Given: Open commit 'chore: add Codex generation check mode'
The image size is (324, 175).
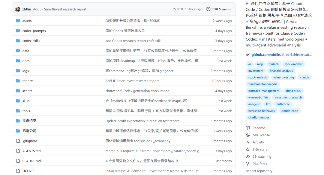Looking at the screenshot, I should pyautogui.click(x=137, y=91).
